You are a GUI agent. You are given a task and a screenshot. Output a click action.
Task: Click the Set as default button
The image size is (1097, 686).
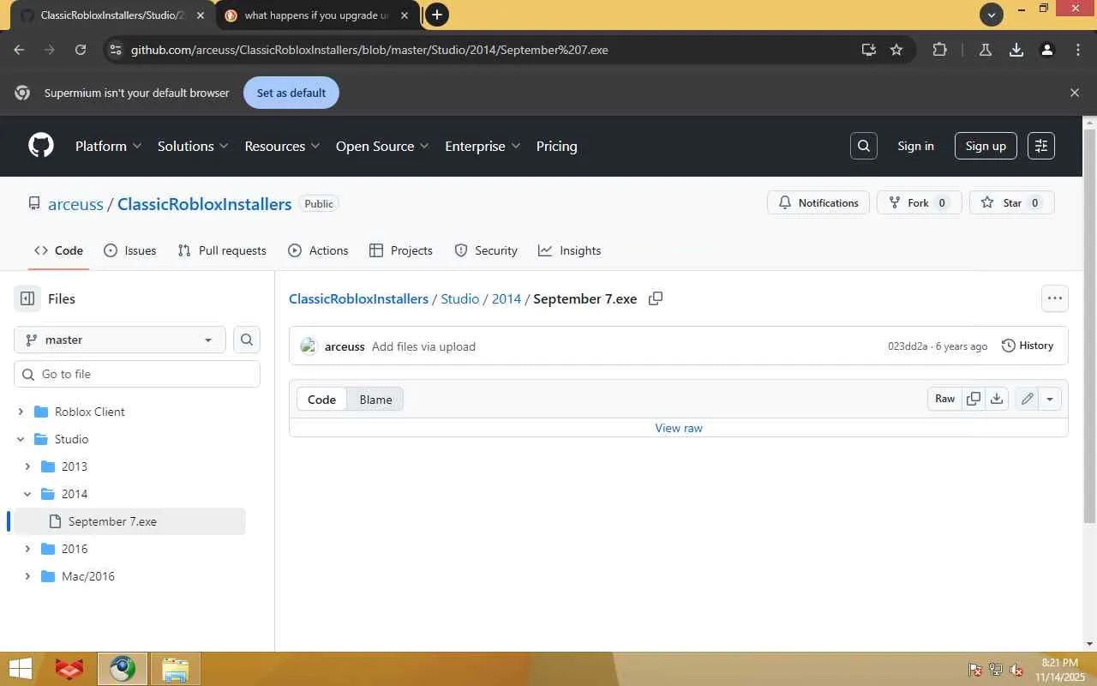click(x=291, y=93)
